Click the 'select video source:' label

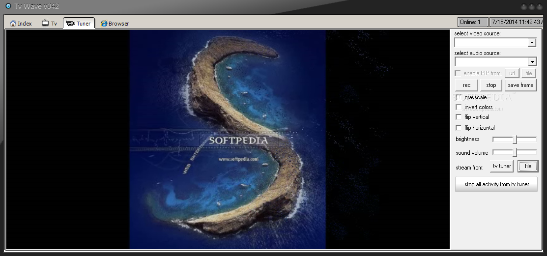477,33
